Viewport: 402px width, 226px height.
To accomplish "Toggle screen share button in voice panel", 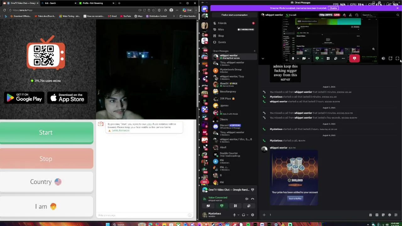I will tap(222, 206).
